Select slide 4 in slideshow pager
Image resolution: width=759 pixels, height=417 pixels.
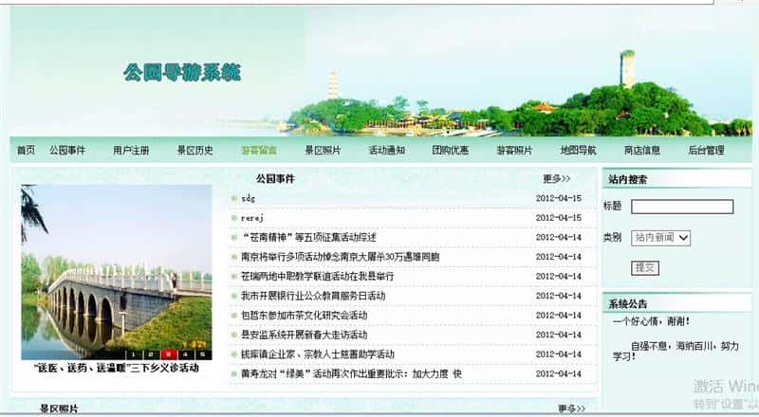185,354
